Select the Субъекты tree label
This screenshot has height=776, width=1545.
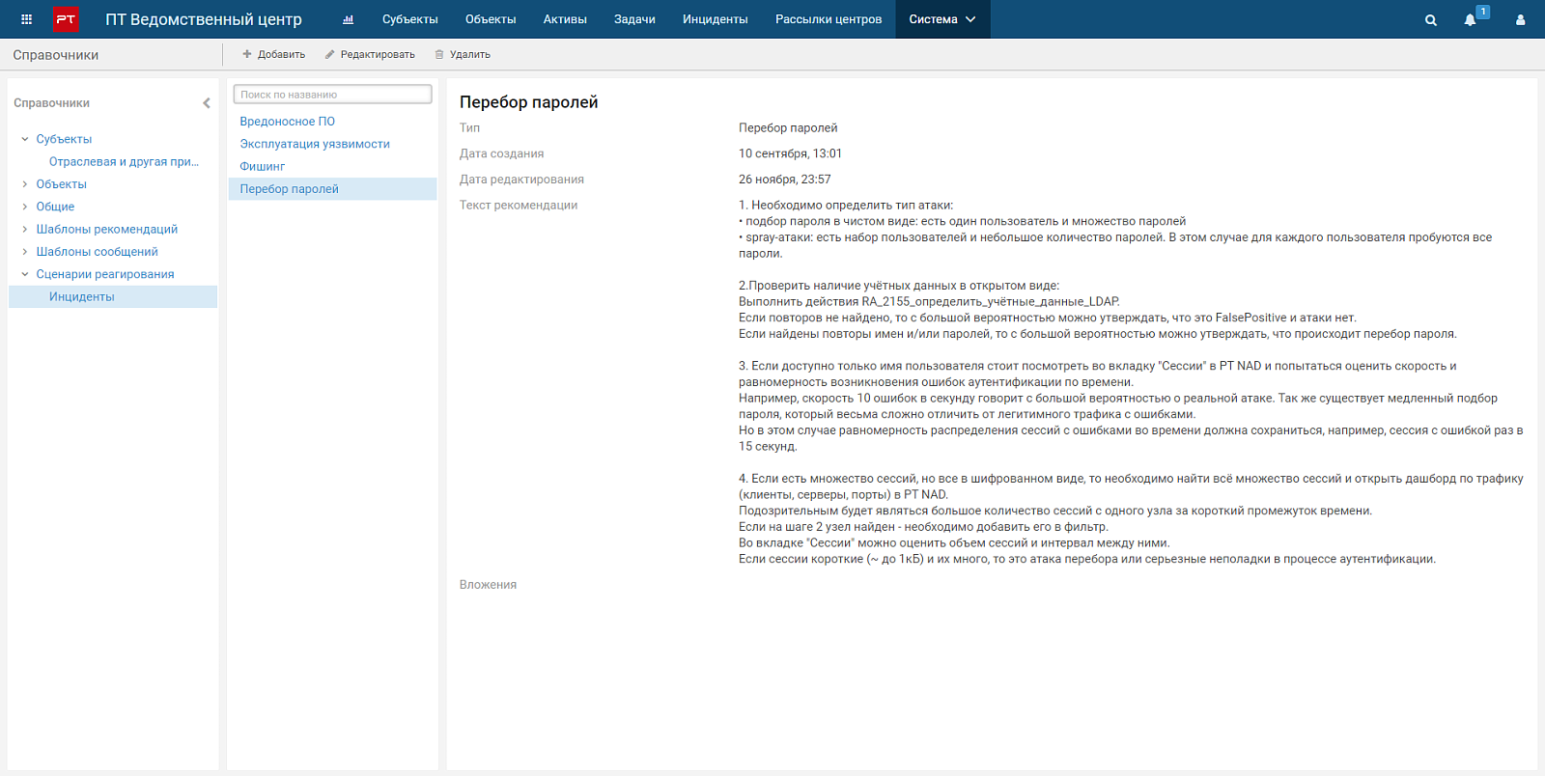coord(64,139)
